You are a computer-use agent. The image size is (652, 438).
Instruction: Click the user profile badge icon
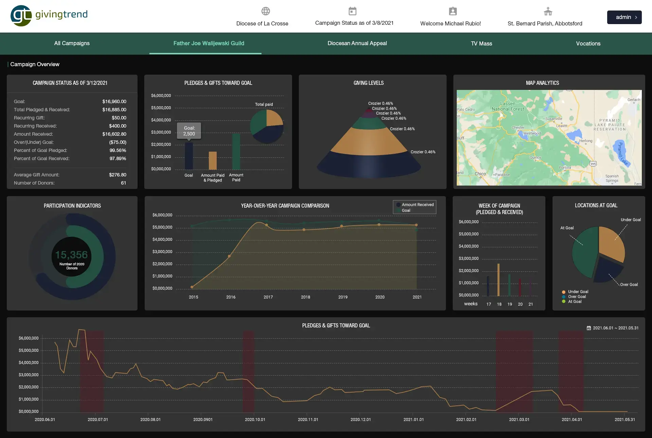[x=453, y=11]
